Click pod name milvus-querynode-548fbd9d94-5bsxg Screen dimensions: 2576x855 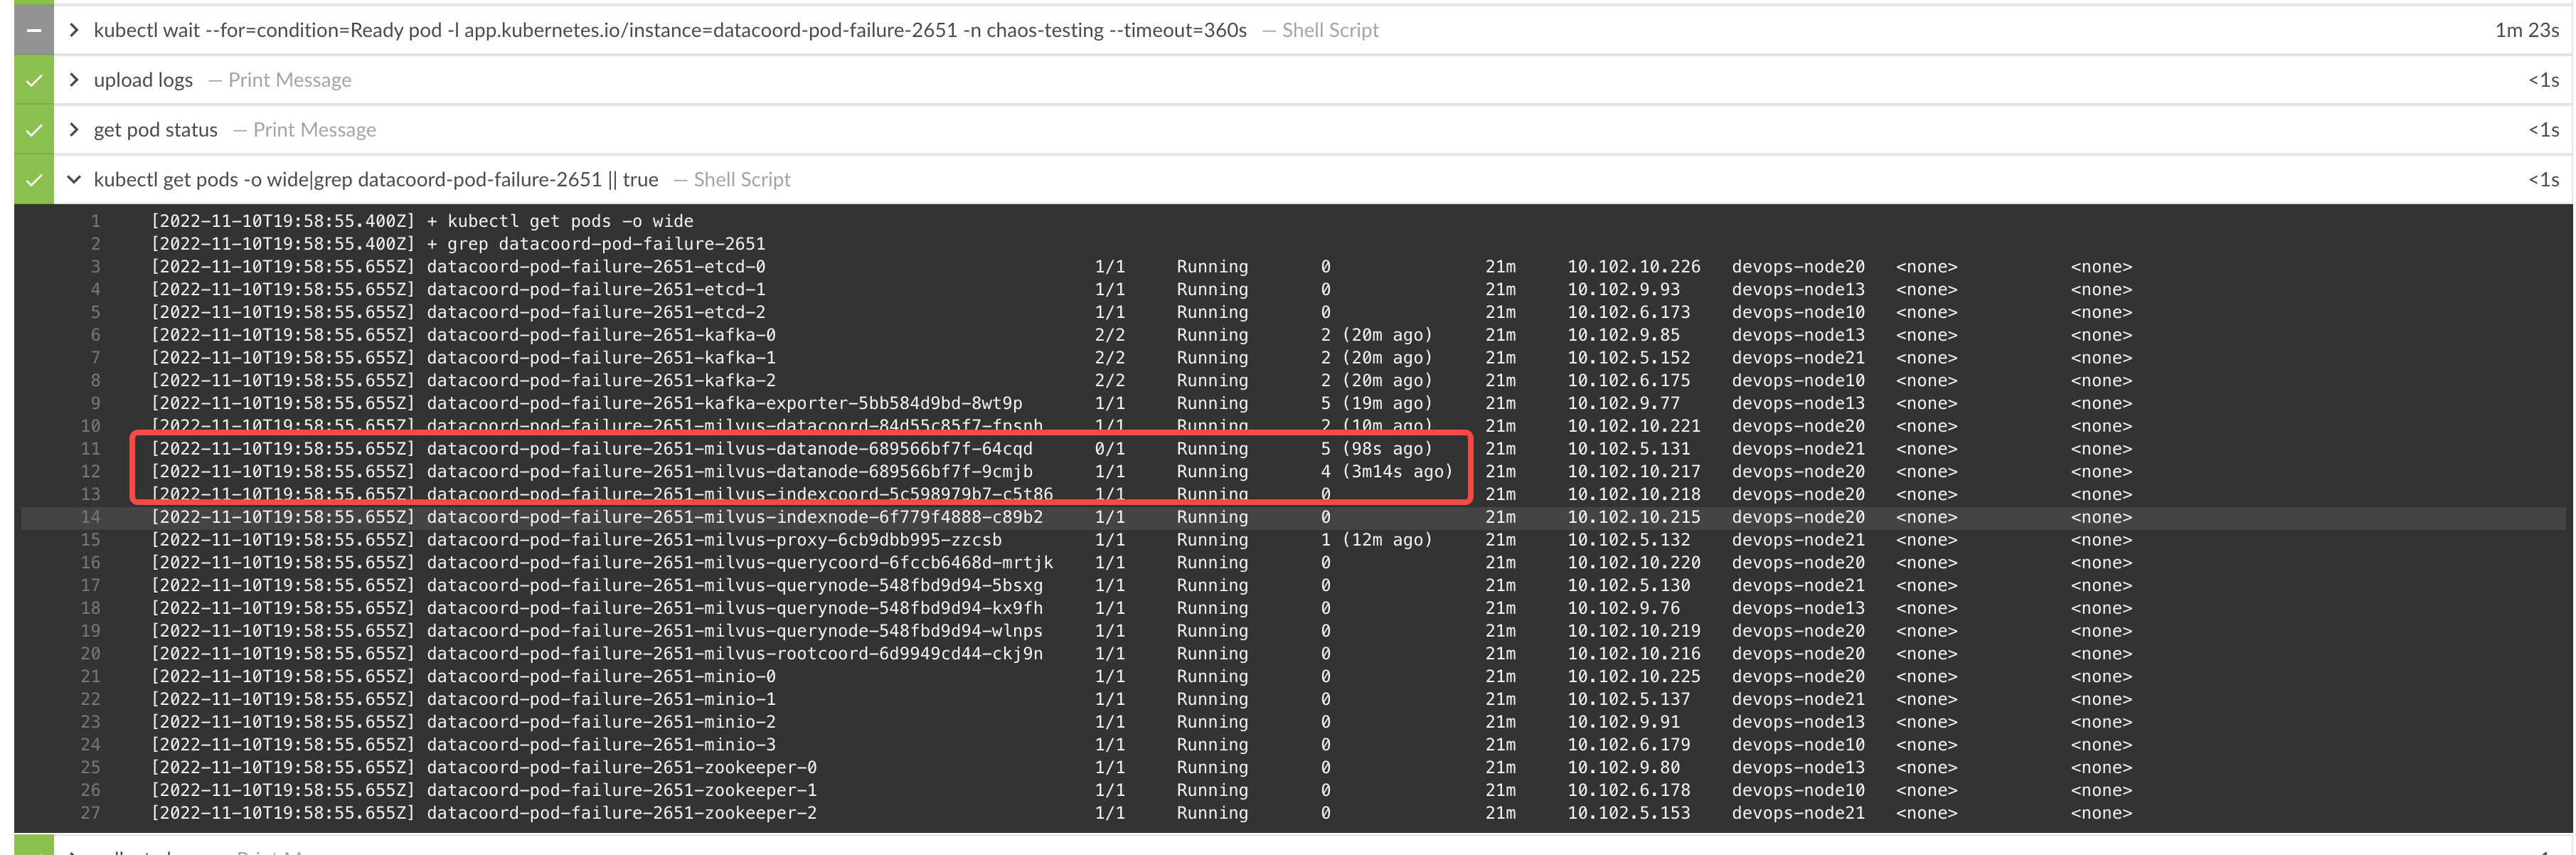873,586
